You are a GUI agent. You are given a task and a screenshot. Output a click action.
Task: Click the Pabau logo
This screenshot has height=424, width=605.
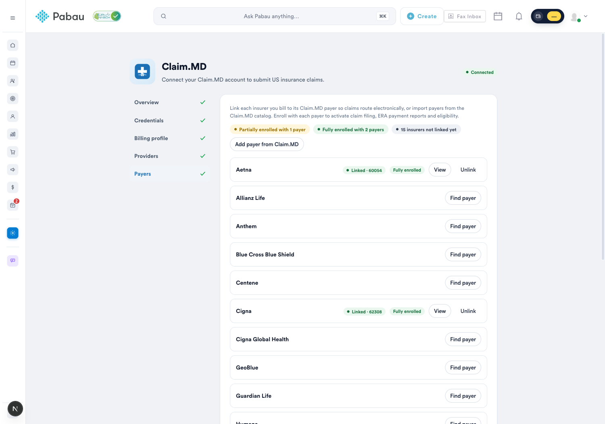tap(60, 16)
